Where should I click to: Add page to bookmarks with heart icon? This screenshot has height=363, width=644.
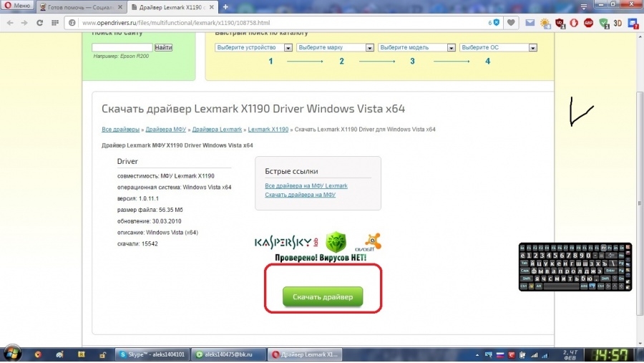(x=510, y=23)
